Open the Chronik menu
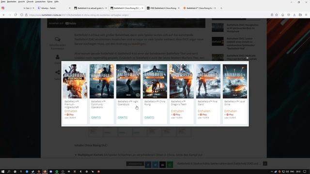The height and width of the screenshot is (174, 310). point(30,1)
